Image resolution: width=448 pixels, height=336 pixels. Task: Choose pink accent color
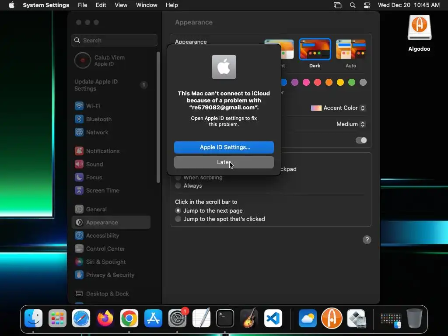coord(306,82)
